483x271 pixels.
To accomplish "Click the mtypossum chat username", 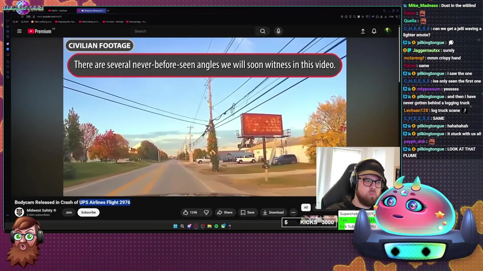I will [x=429, y=89].
